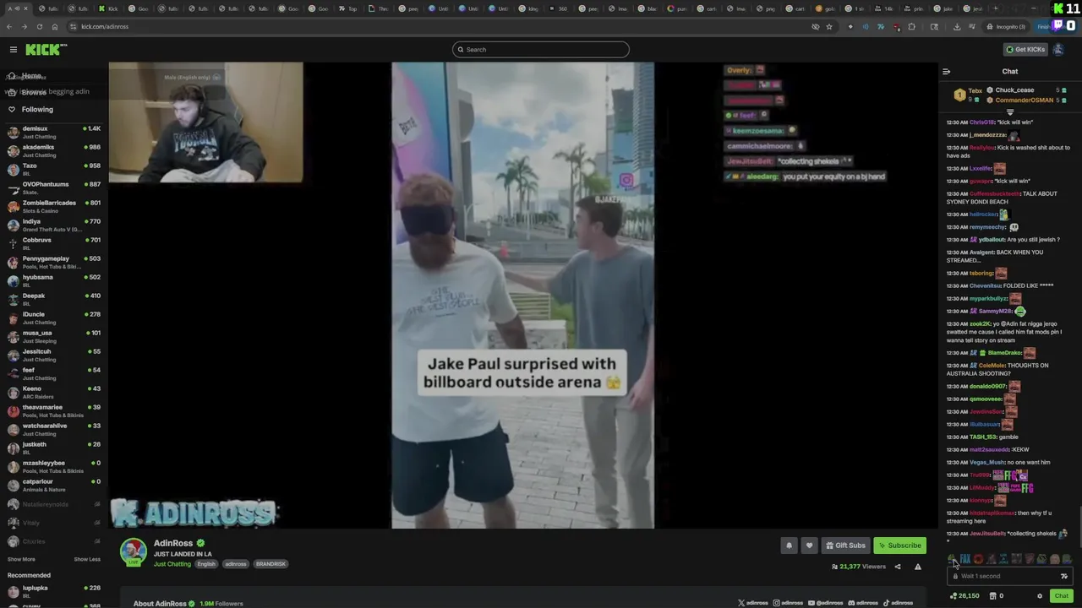The width and height of the screenshot is (1082, 608).
Task: Select Pennygameplay channel in sidebar
Action: (52, 263)
